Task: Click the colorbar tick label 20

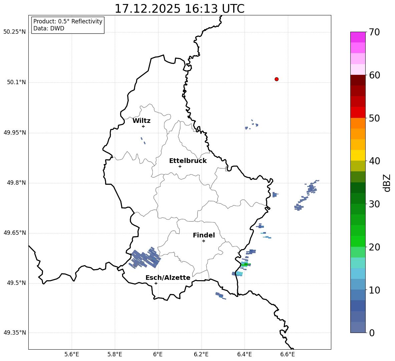Action: point(374,247)
